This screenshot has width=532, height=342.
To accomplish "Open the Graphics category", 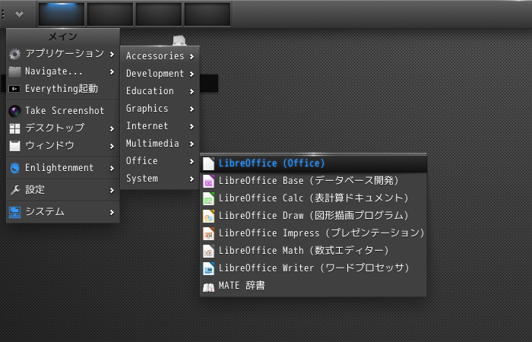I will click(160, 109).
